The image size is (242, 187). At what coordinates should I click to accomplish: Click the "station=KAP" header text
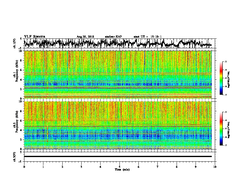coord(113,37)
